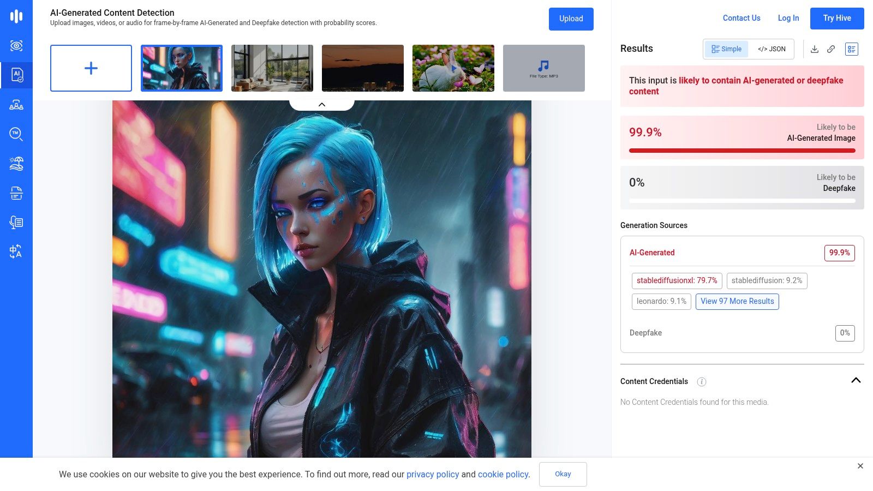The height and width of the screenshot is (491, 873).
Task: Click the leonardo: 9.1% tag
Action: [x=661, y=302]
